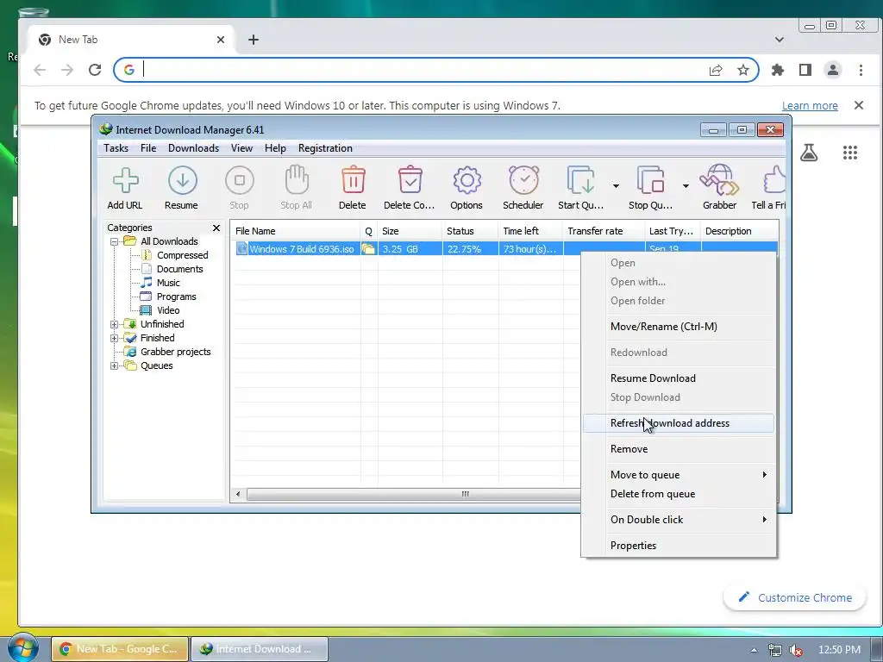Click the Stop All hand icon
This screenshot has height=662, width=883.
[x=297, y=180]
